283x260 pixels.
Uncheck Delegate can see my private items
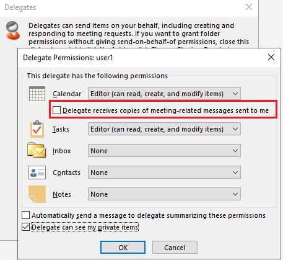pyautogui.click(x=25, y=227)
